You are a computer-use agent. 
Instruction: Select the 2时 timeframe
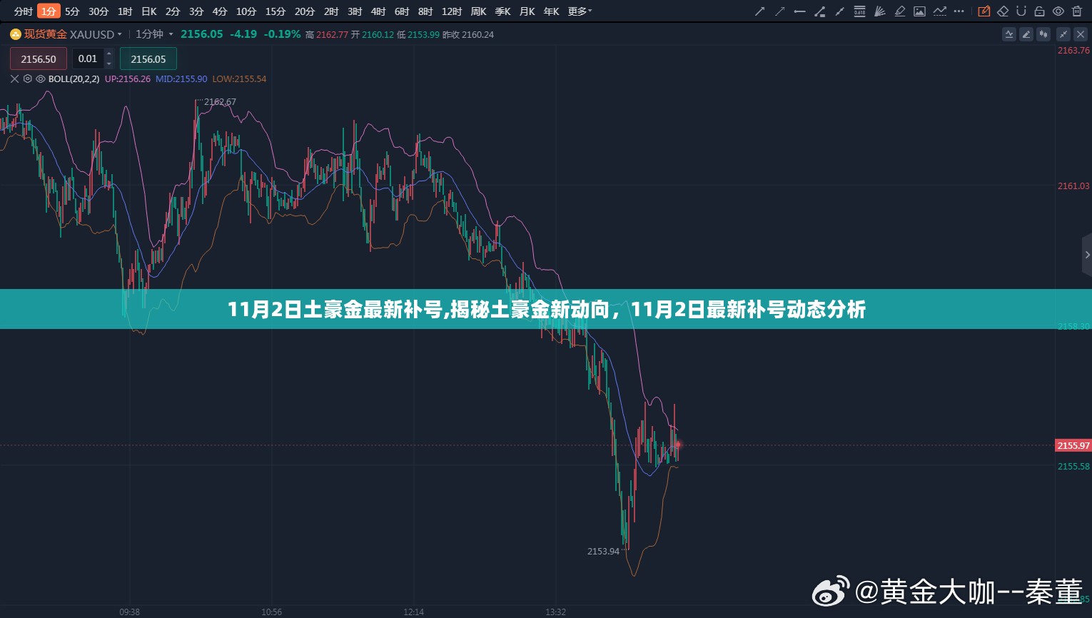click(331, 11)
